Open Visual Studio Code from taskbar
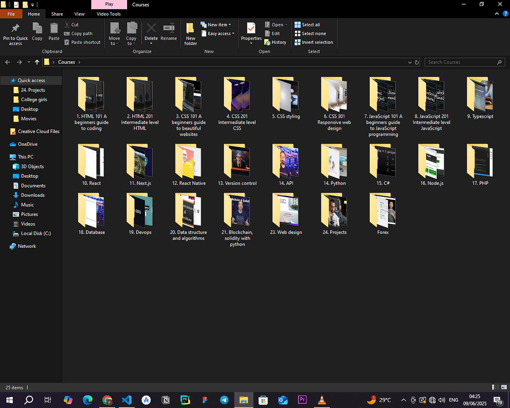 [x=126, y=400]
